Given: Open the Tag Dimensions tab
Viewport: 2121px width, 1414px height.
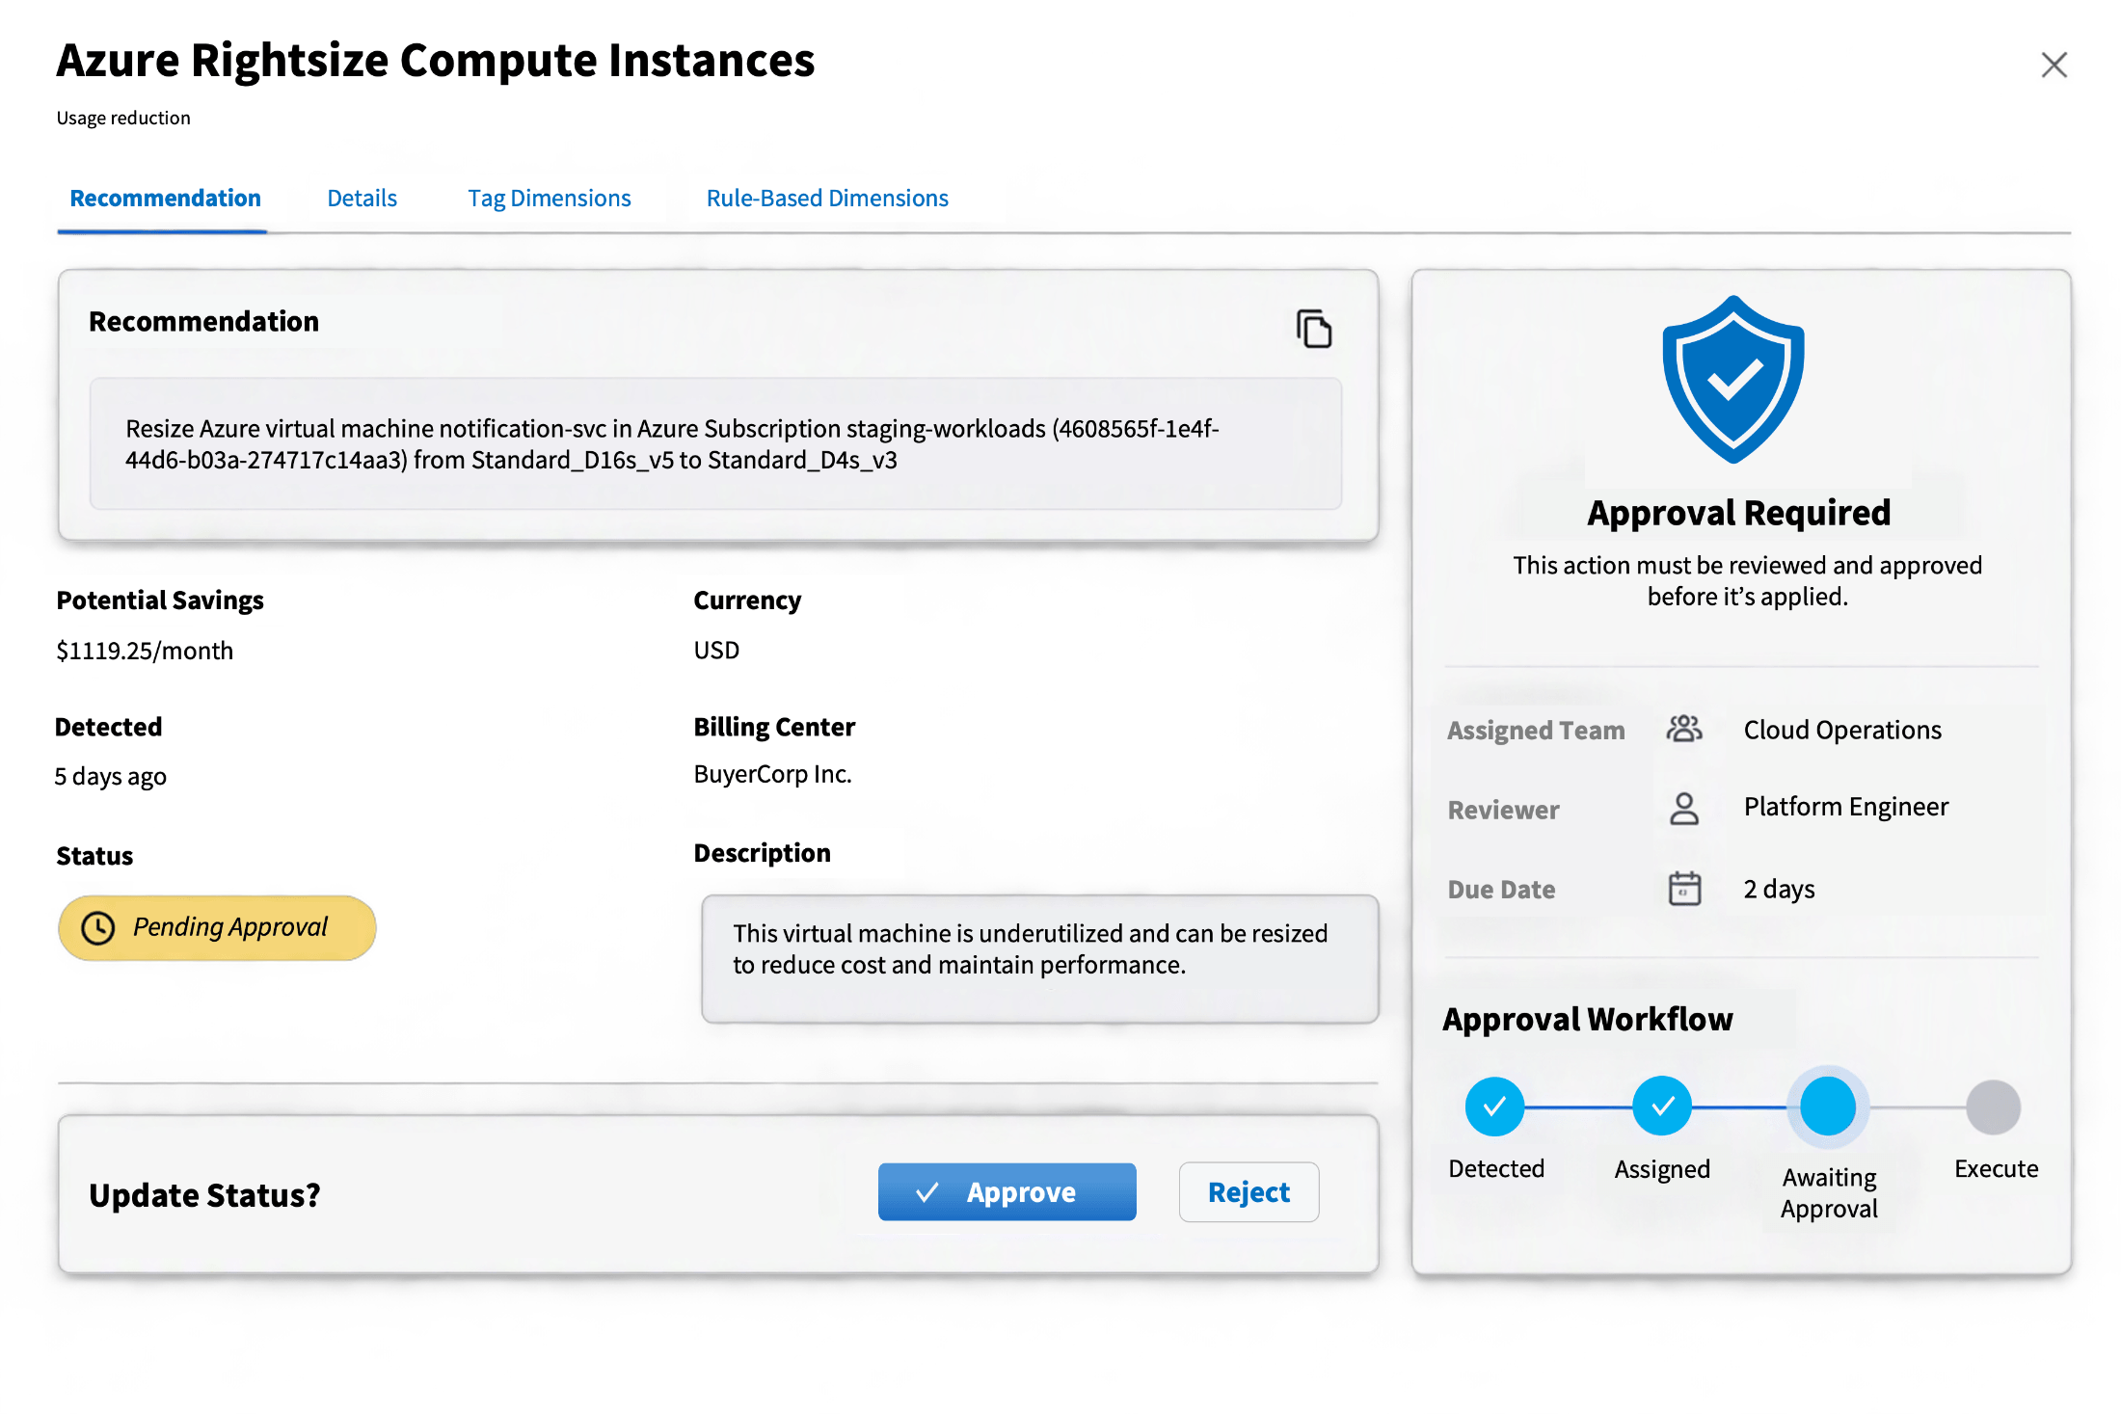Looking at the screenshot, I should (550, 199).
